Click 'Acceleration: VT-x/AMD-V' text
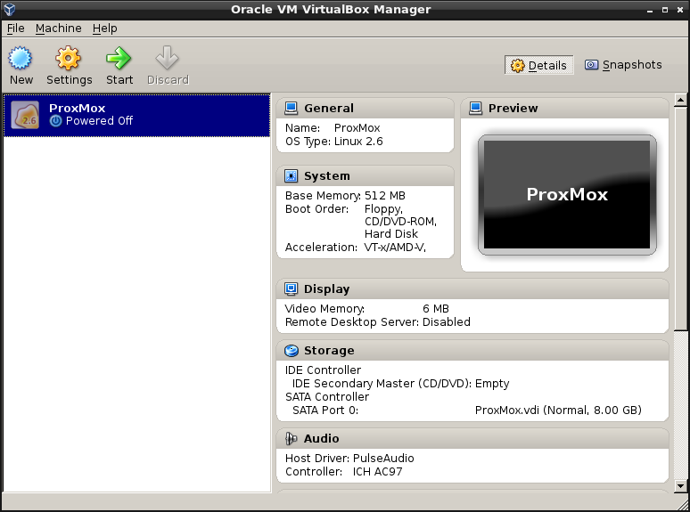Image resolution: width=690 pixels, height=512 pixels. 356,248
